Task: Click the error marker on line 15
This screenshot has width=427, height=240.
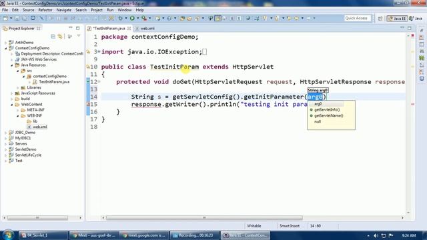Action: (88, 104)
